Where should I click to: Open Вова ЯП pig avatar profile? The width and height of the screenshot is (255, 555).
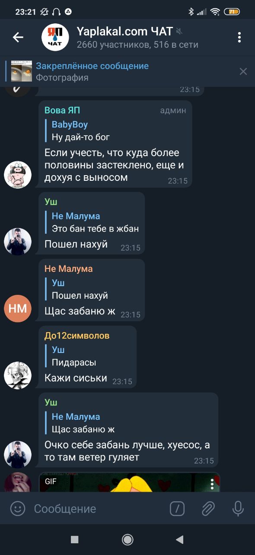point(18,174)
